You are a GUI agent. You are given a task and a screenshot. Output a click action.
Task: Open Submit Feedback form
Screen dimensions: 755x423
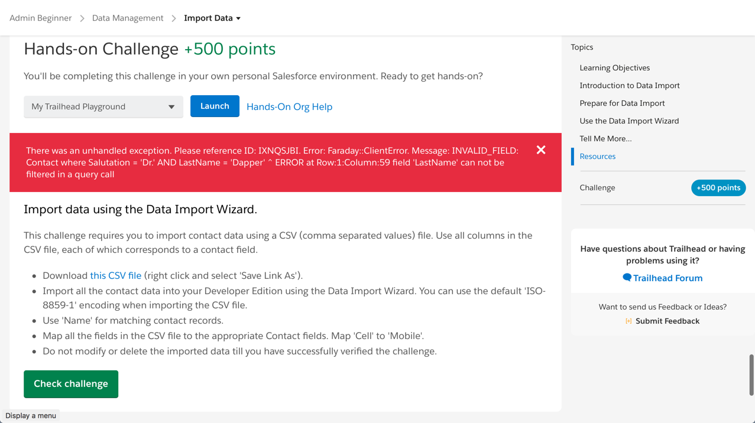[x=667, y=321]
